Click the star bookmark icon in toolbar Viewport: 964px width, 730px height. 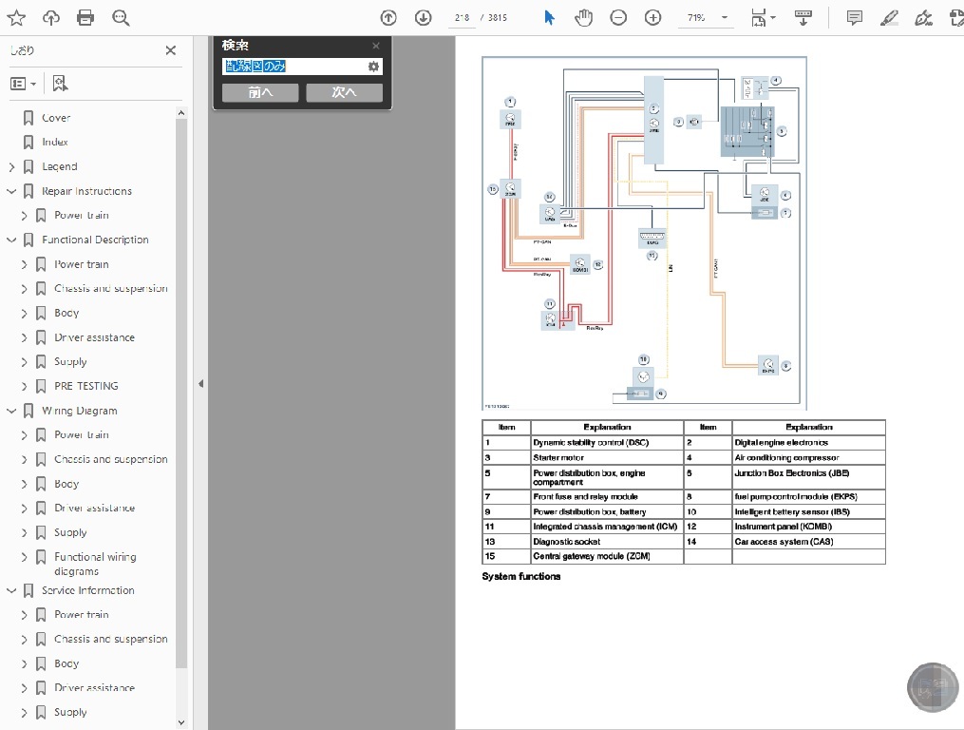pyautogui.click(x=16, y=18)
